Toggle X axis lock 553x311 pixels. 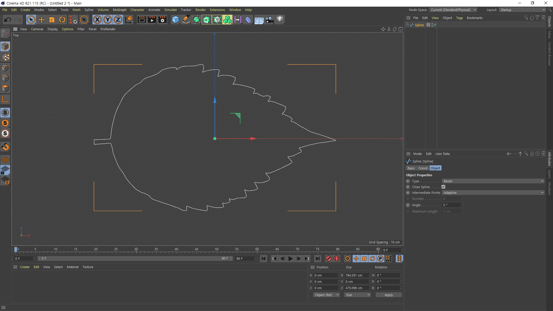point(97,20)
